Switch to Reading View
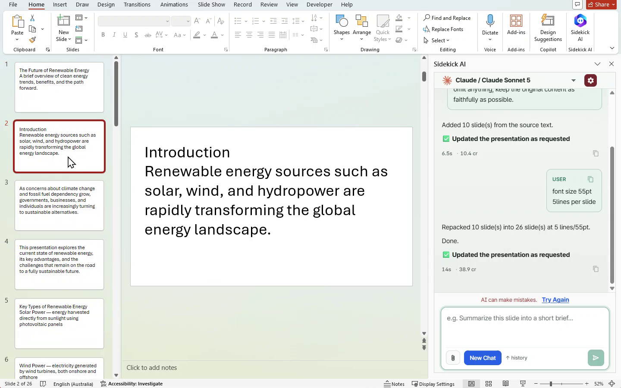621x388 pixels. pos(505,384)
